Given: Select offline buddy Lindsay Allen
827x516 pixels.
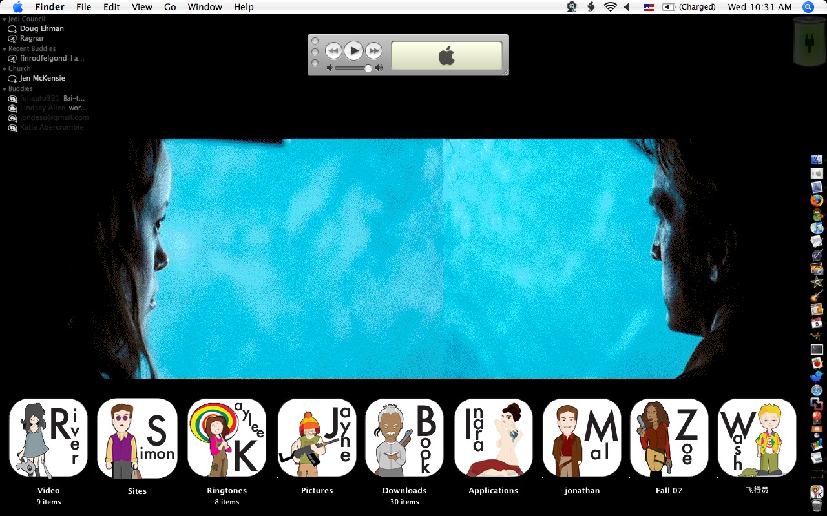Looking at the screenshot, I should [x=43, y=108].
